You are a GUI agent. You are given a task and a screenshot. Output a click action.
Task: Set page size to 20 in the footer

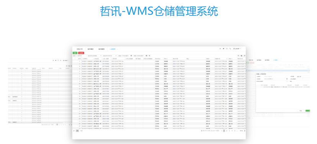pos(74,131)
